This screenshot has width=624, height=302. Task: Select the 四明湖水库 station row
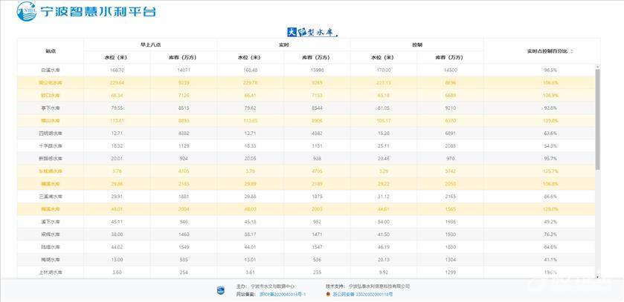coord(306,134)
